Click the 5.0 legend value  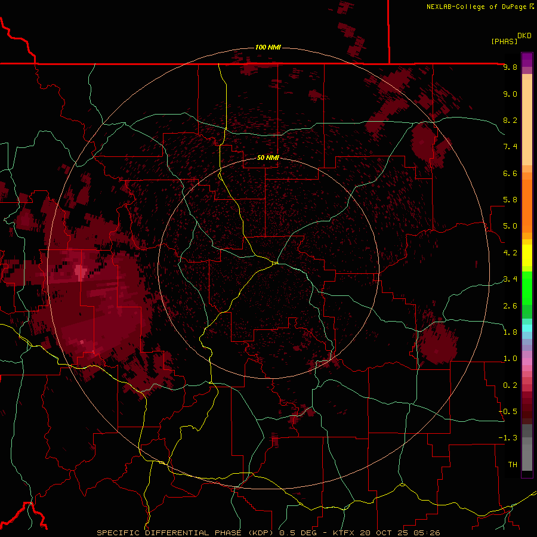(510, 226)
